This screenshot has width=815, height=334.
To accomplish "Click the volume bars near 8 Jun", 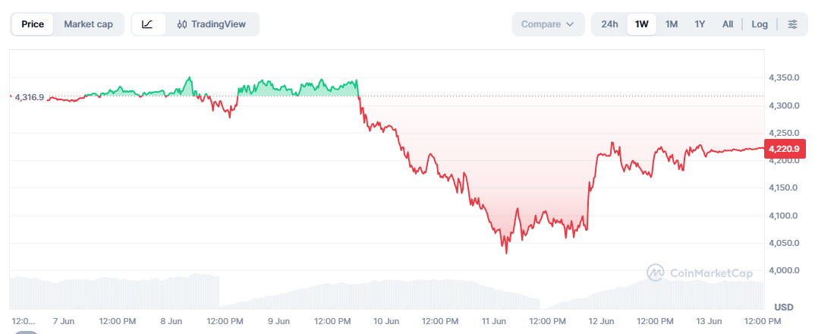I will [171, 291].
